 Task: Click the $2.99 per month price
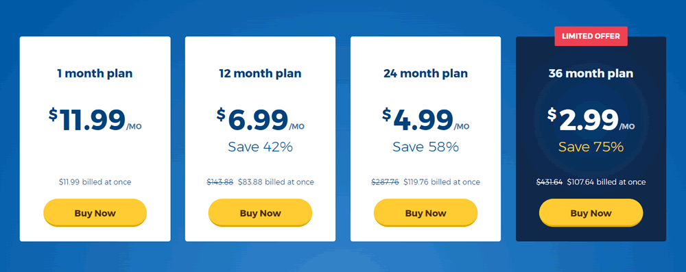click(591, 120)
